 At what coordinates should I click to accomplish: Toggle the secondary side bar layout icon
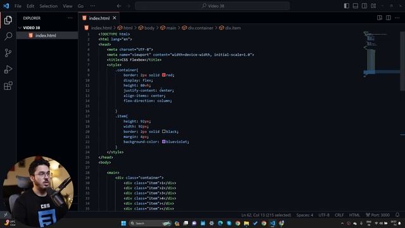pos(364,6)
